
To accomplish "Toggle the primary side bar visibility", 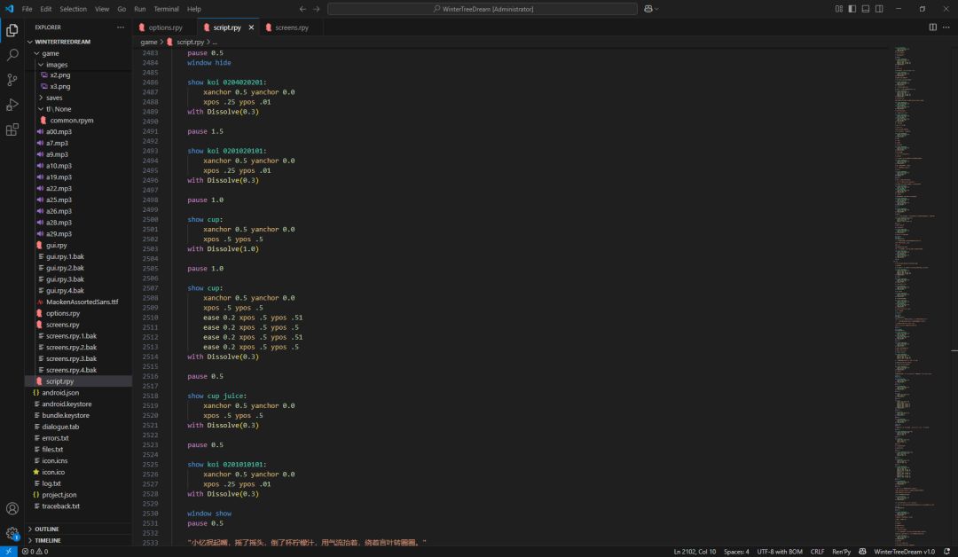I will (852, 9).
